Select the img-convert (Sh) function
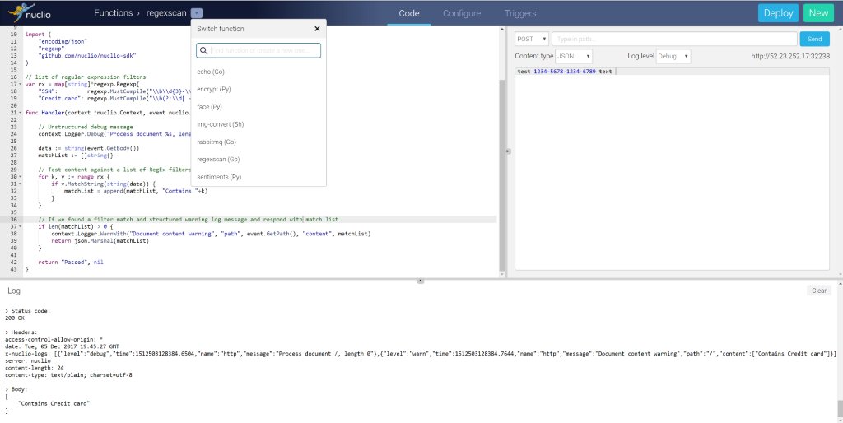843x423 pixels. (x=221, y=124)
